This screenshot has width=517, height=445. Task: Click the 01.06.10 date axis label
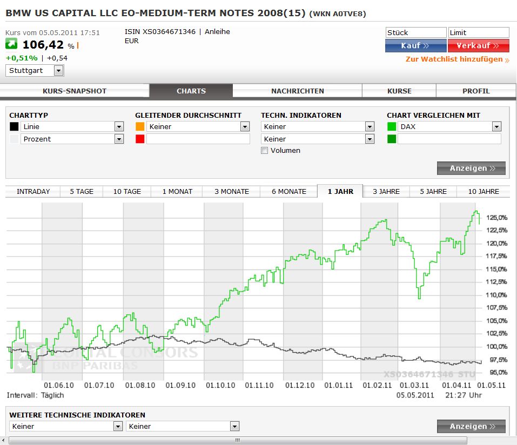click(x=59, y=386)
